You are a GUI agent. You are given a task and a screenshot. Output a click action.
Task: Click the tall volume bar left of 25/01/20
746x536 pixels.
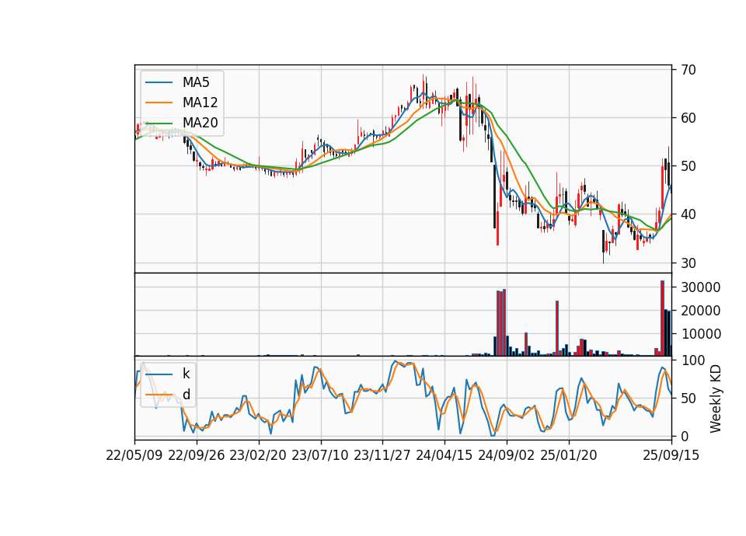pos(557,328)
